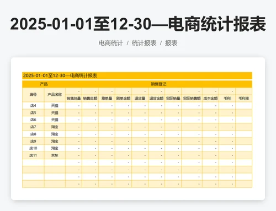276x211 pixels.
Task: Click the 退货量 column header
Action: 140,99
